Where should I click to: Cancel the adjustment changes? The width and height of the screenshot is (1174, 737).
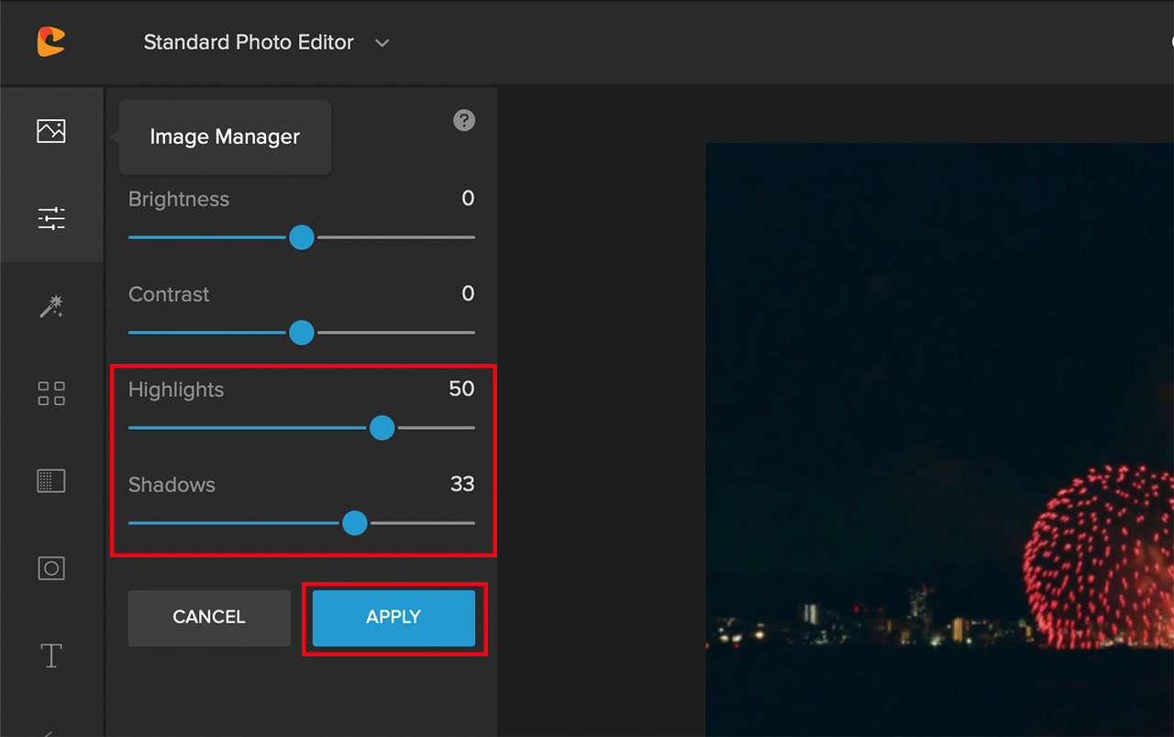tap(209, 618)
